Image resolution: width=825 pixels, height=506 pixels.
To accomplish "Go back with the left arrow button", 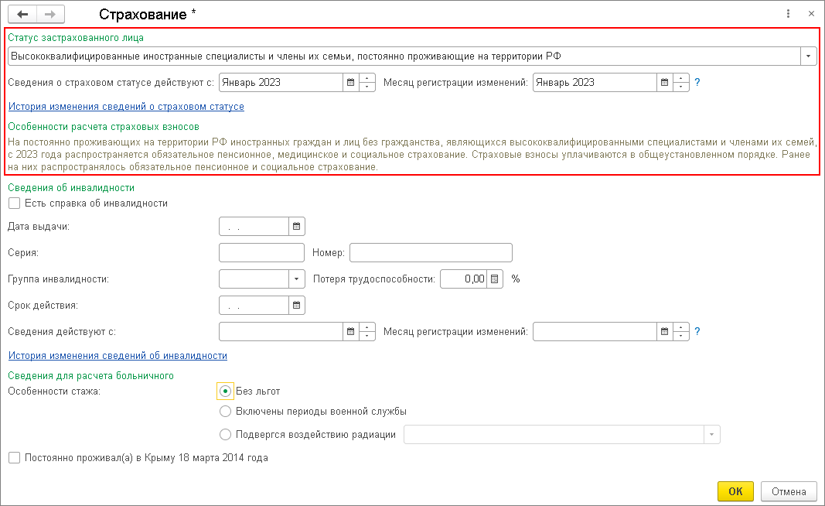I will click(22, 14).
